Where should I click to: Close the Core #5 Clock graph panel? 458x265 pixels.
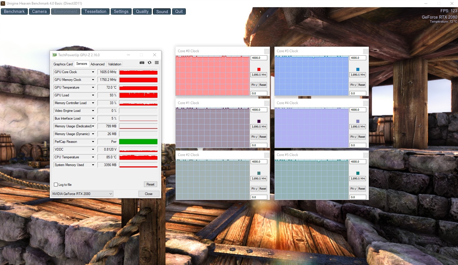[x=366, y=155]
